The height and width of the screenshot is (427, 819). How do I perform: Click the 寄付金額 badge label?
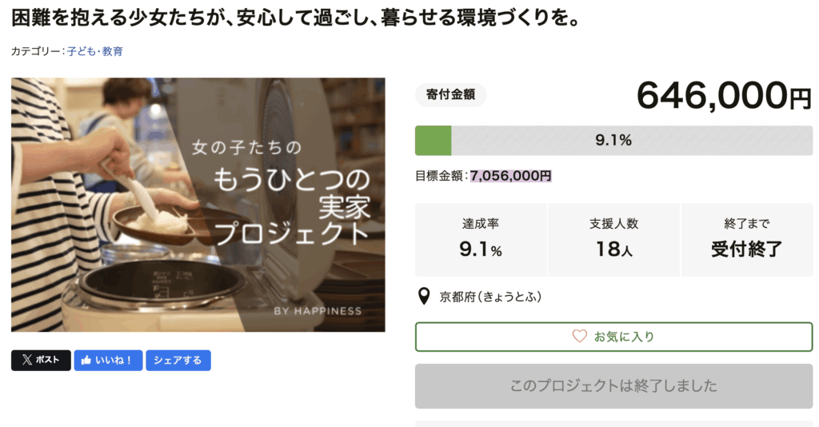[450, 95]
